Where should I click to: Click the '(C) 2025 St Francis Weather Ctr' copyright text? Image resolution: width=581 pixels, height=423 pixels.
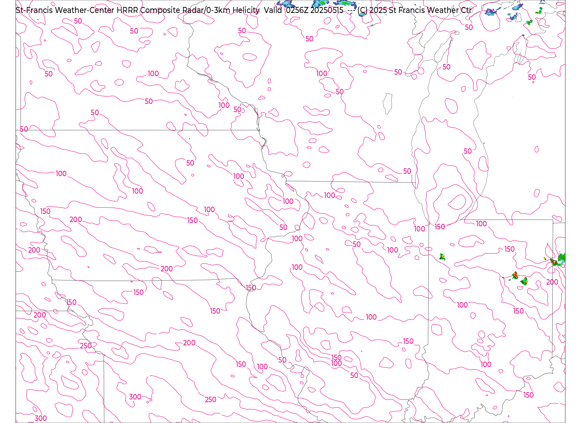(x=414, y=10)
